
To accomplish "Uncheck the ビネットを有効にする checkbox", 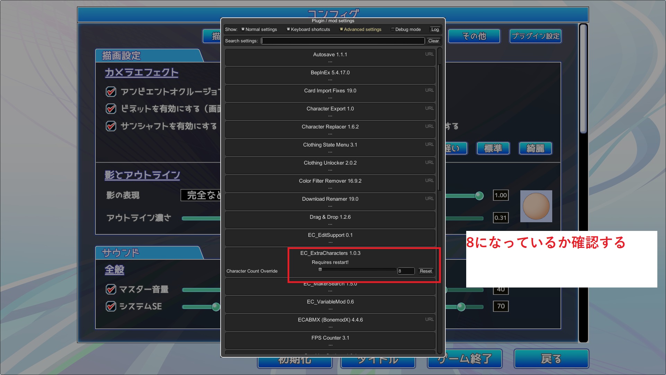I will pos(111,109).
